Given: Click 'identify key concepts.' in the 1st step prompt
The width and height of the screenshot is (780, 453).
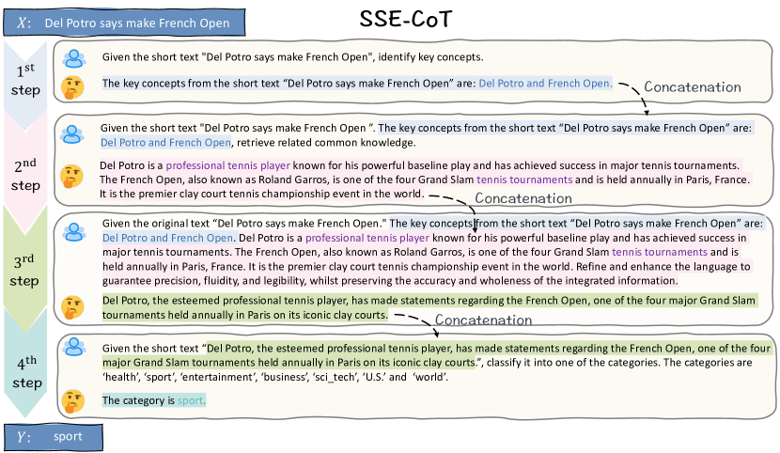Looking at the screenshot, I should point(430,57).
